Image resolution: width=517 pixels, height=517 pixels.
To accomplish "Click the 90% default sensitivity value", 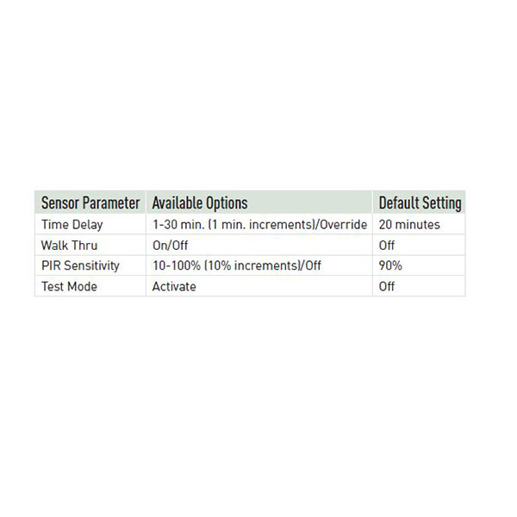I will [x=390, y=265].
